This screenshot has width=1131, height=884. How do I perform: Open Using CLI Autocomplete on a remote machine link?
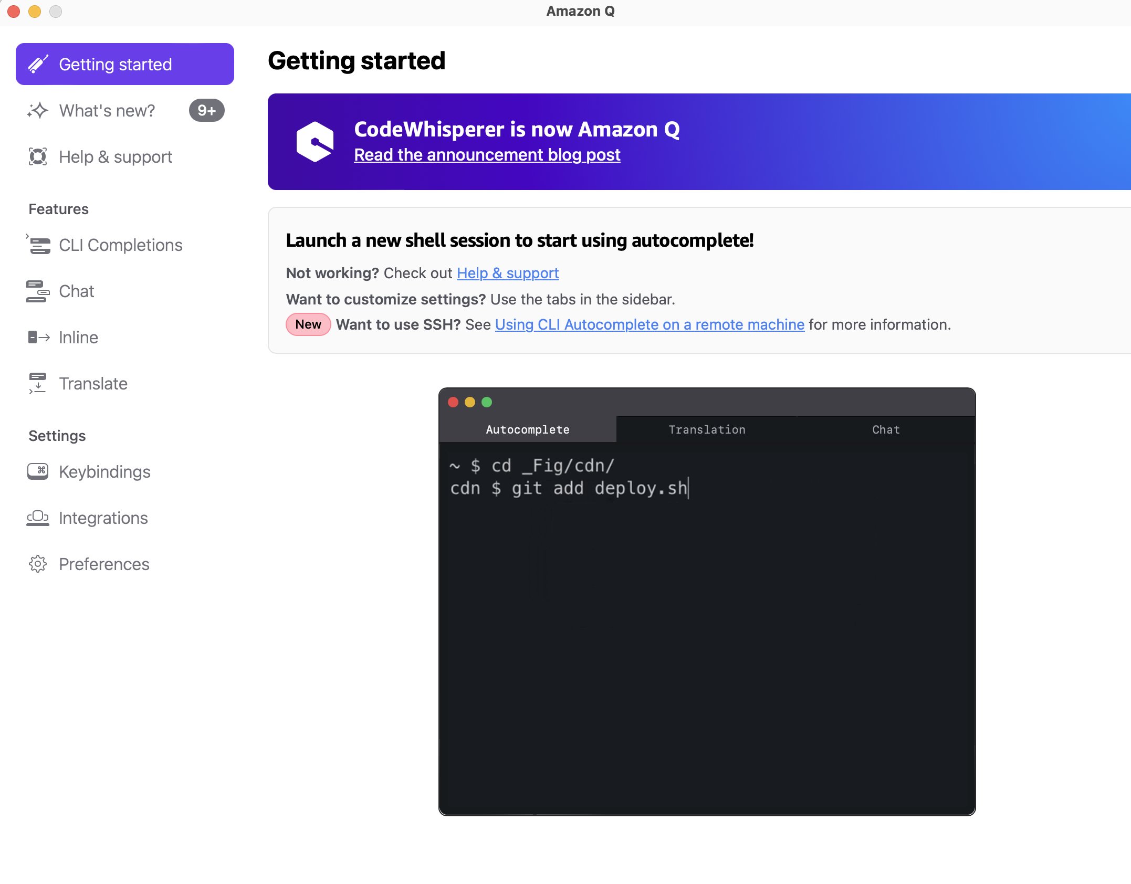click(650, 324)
